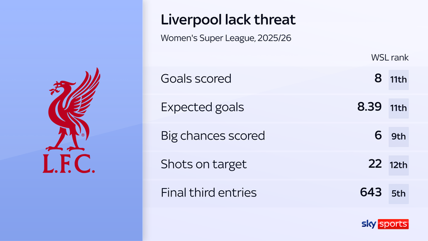This screenshot has width=428, height=241.
Task: Select the "Liverpool lack threat" headline
Action: click(228, 20)
